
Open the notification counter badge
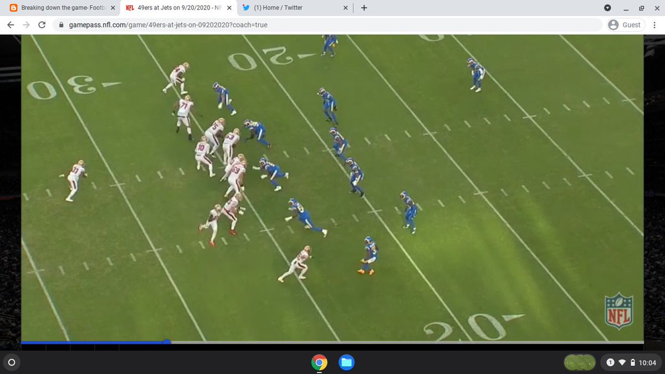(610, 363)
